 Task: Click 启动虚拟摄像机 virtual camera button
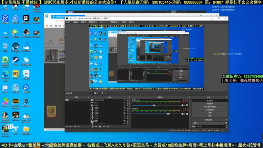tap(210, 107)
